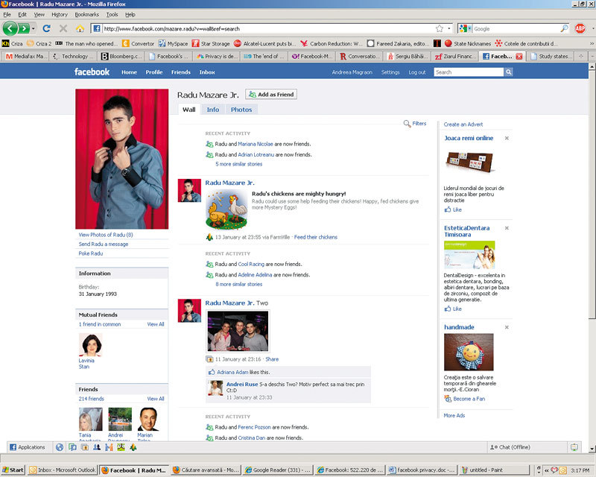Click Feed their chickens link
Viewport: 596px width, 477px height.
[x=315, y=237]
